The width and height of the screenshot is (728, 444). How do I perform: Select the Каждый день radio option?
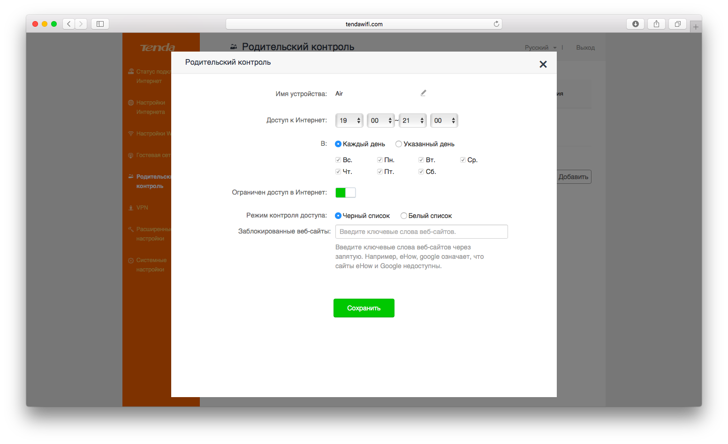pyautogui.click(x=338, y=144)
